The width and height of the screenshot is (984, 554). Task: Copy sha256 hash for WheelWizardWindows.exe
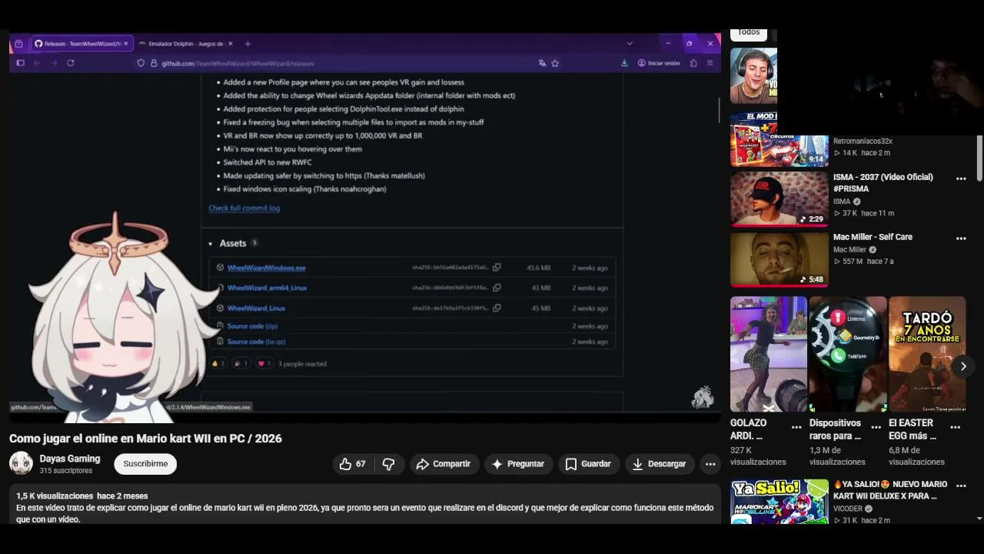click(497, 268)
